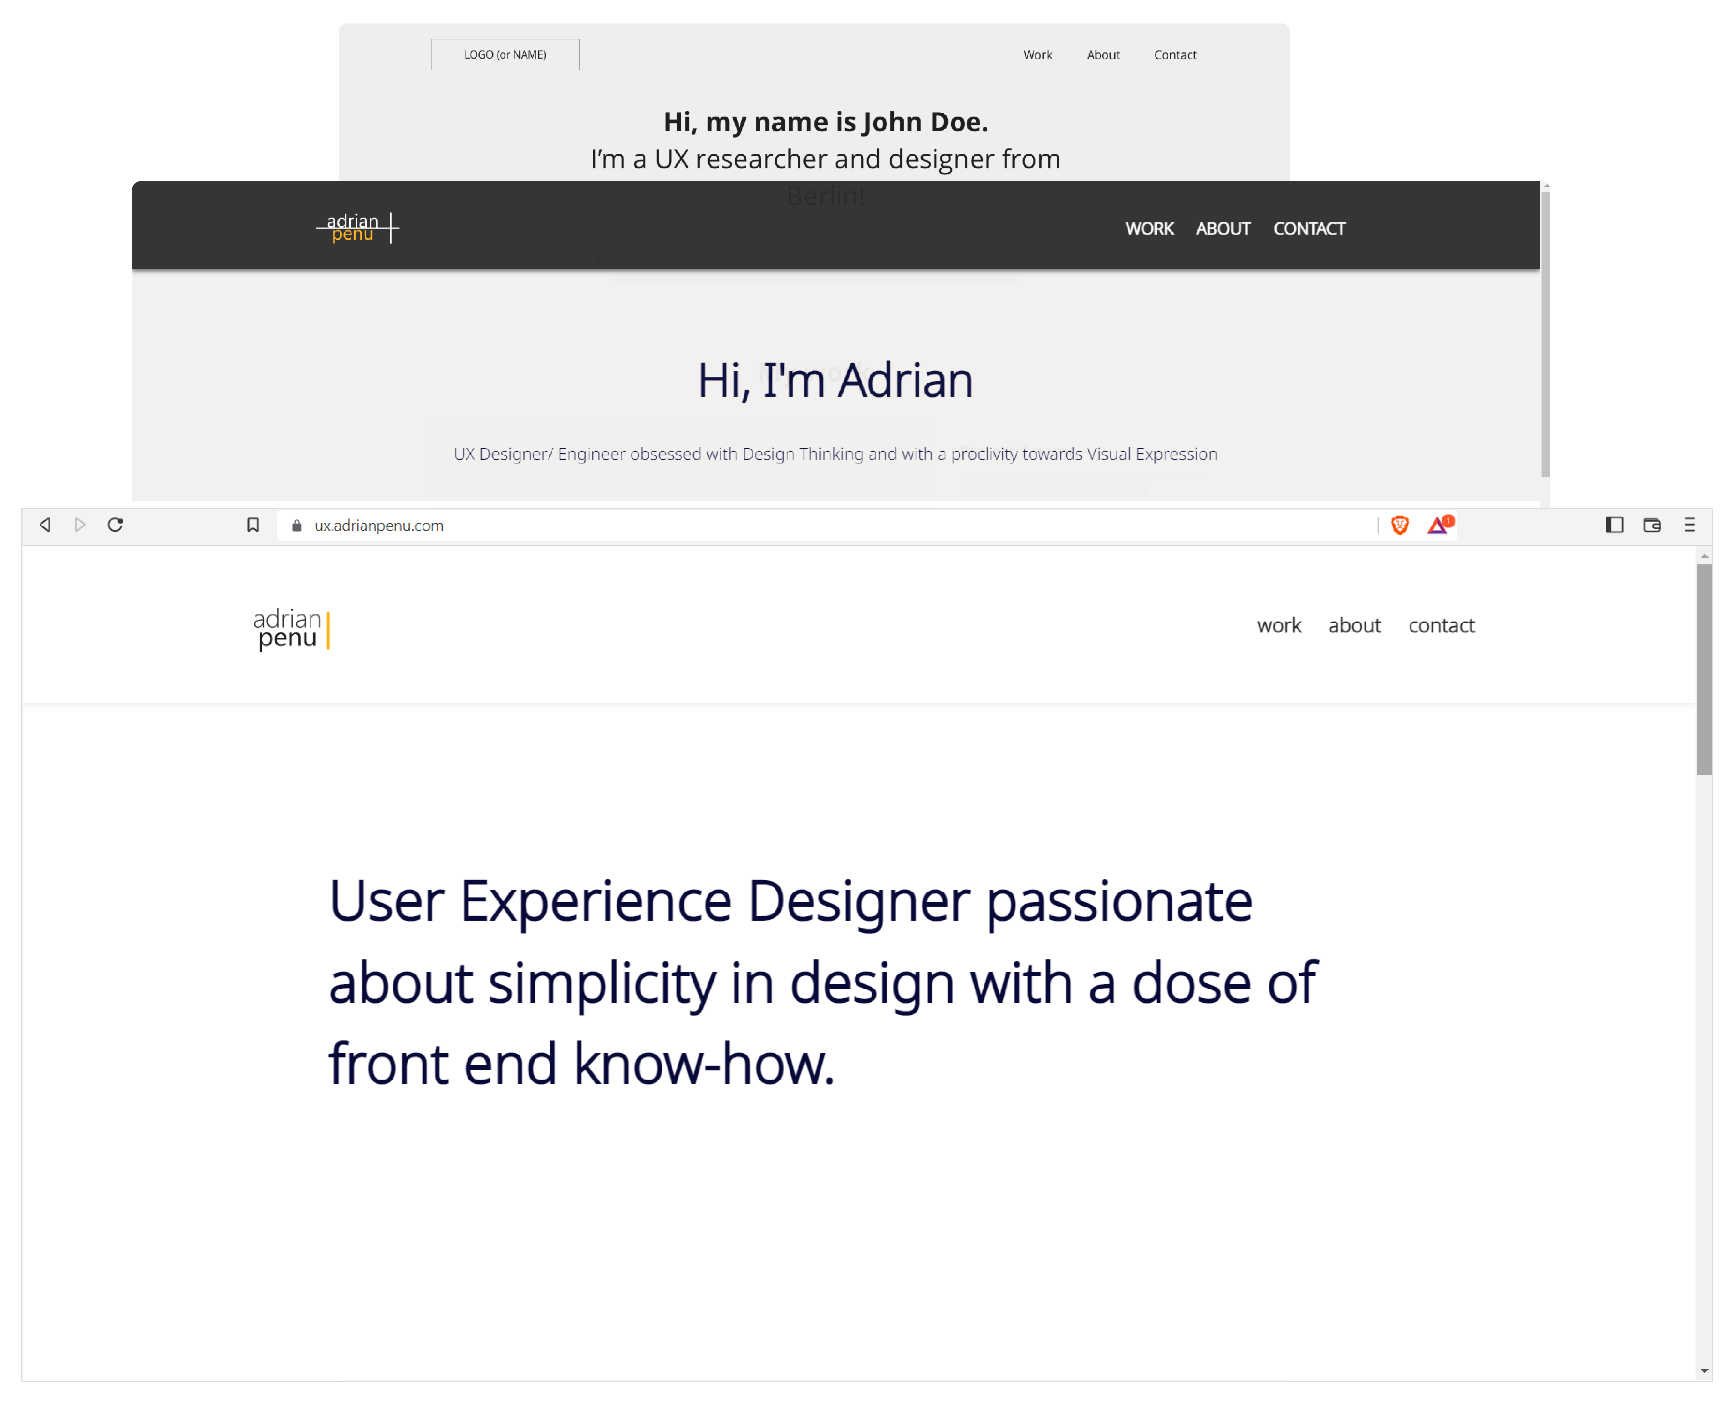Click the browser back arrow
Screen dimensions: 1733x1401
tap(45, 525)
